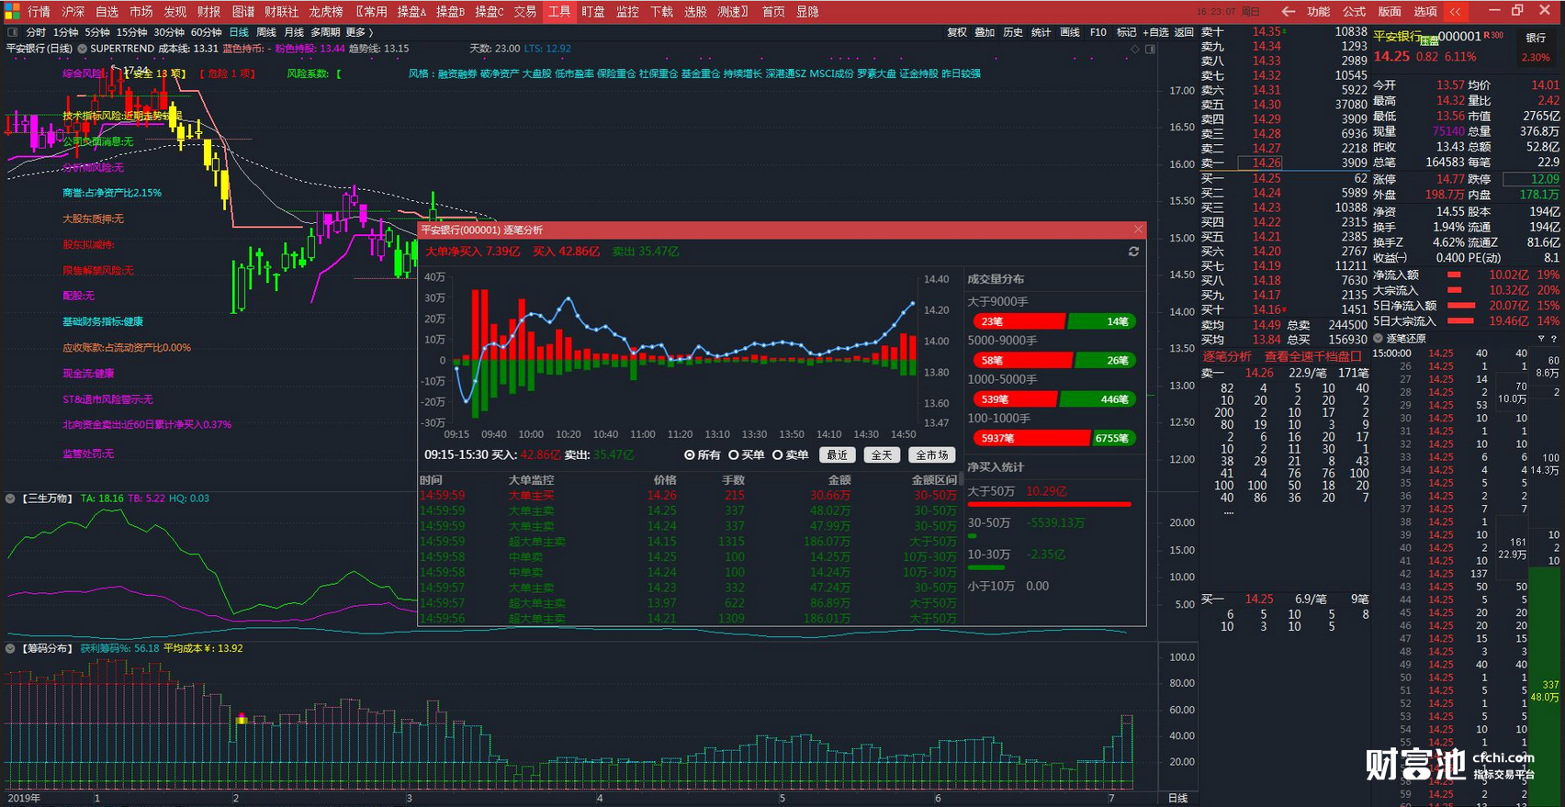Viewport: 1565px width, 807px height.
Task: Select the 日线 period tab
Action: click(239, 32)
